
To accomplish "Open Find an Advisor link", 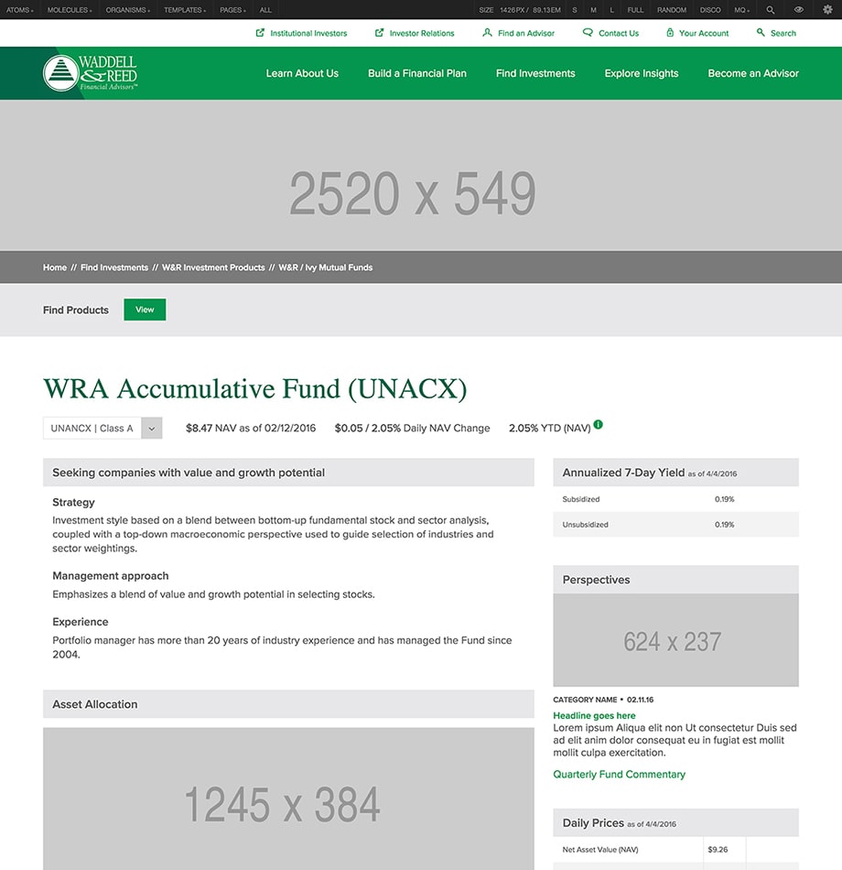I will 526,33.
